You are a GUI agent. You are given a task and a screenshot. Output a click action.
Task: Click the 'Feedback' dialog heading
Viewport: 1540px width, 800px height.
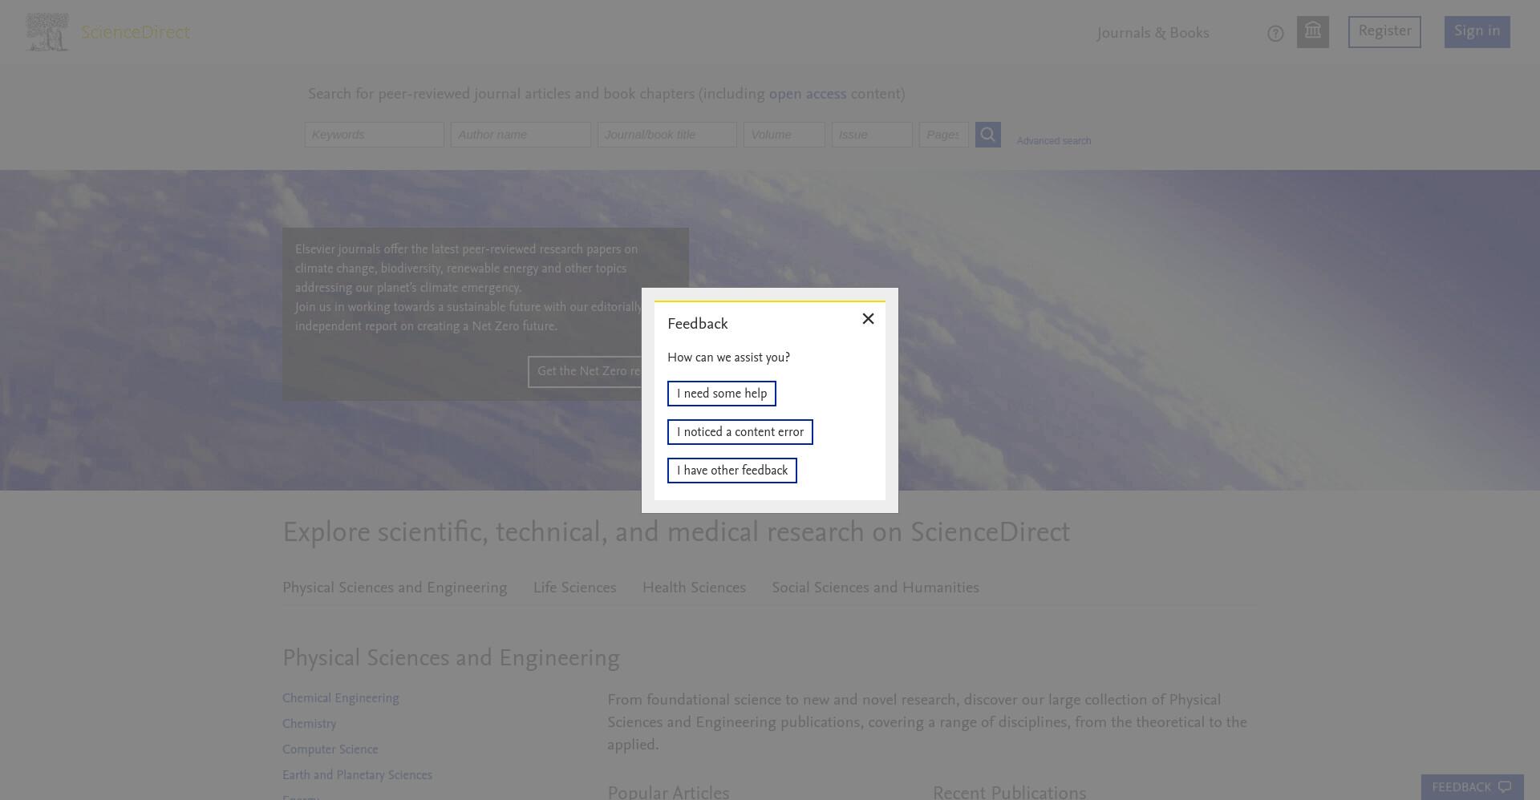[698, 324]
